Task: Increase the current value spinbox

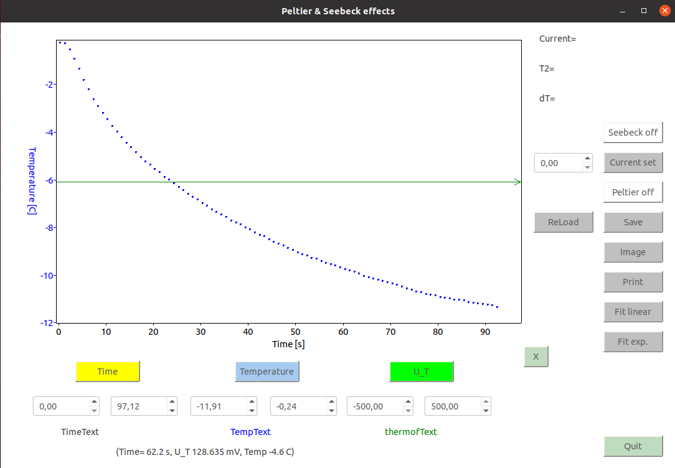Action: pyautogui.click(x=587, y=158)
